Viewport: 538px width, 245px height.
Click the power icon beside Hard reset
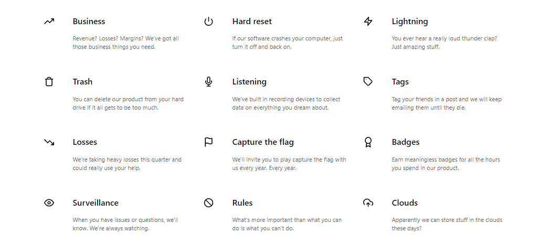(x=208, y=22)
